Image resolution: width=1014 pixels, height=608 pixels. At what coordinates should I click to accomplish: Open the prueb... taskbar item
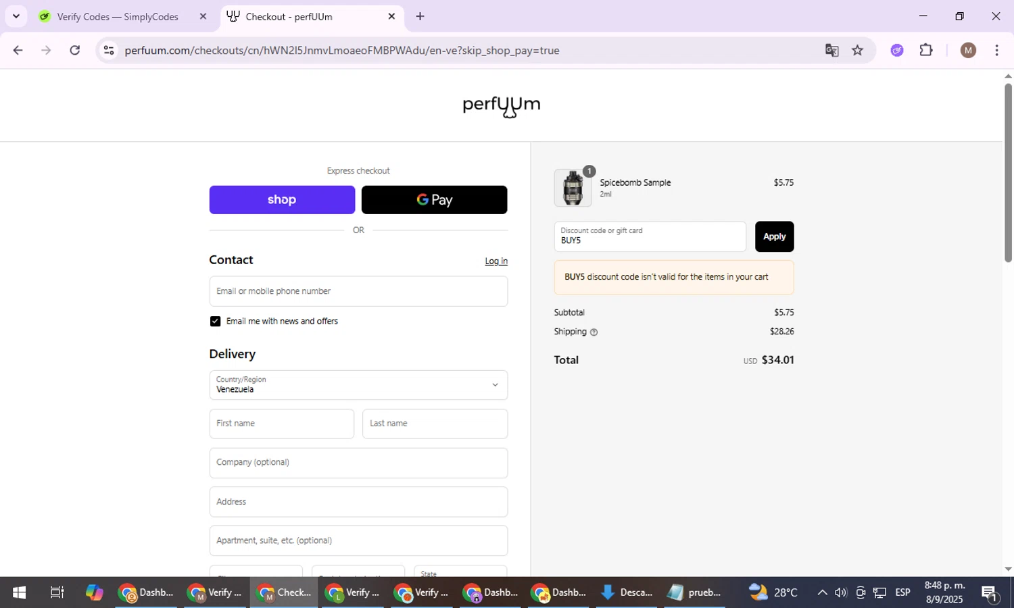pos(694,592)
